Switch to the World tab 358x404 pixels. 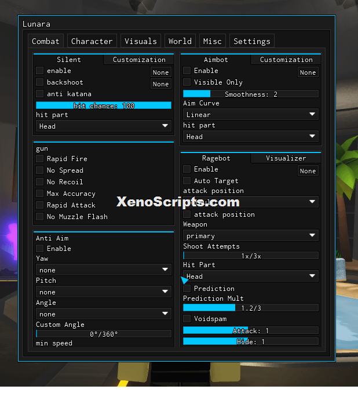(x=180, y=41)
